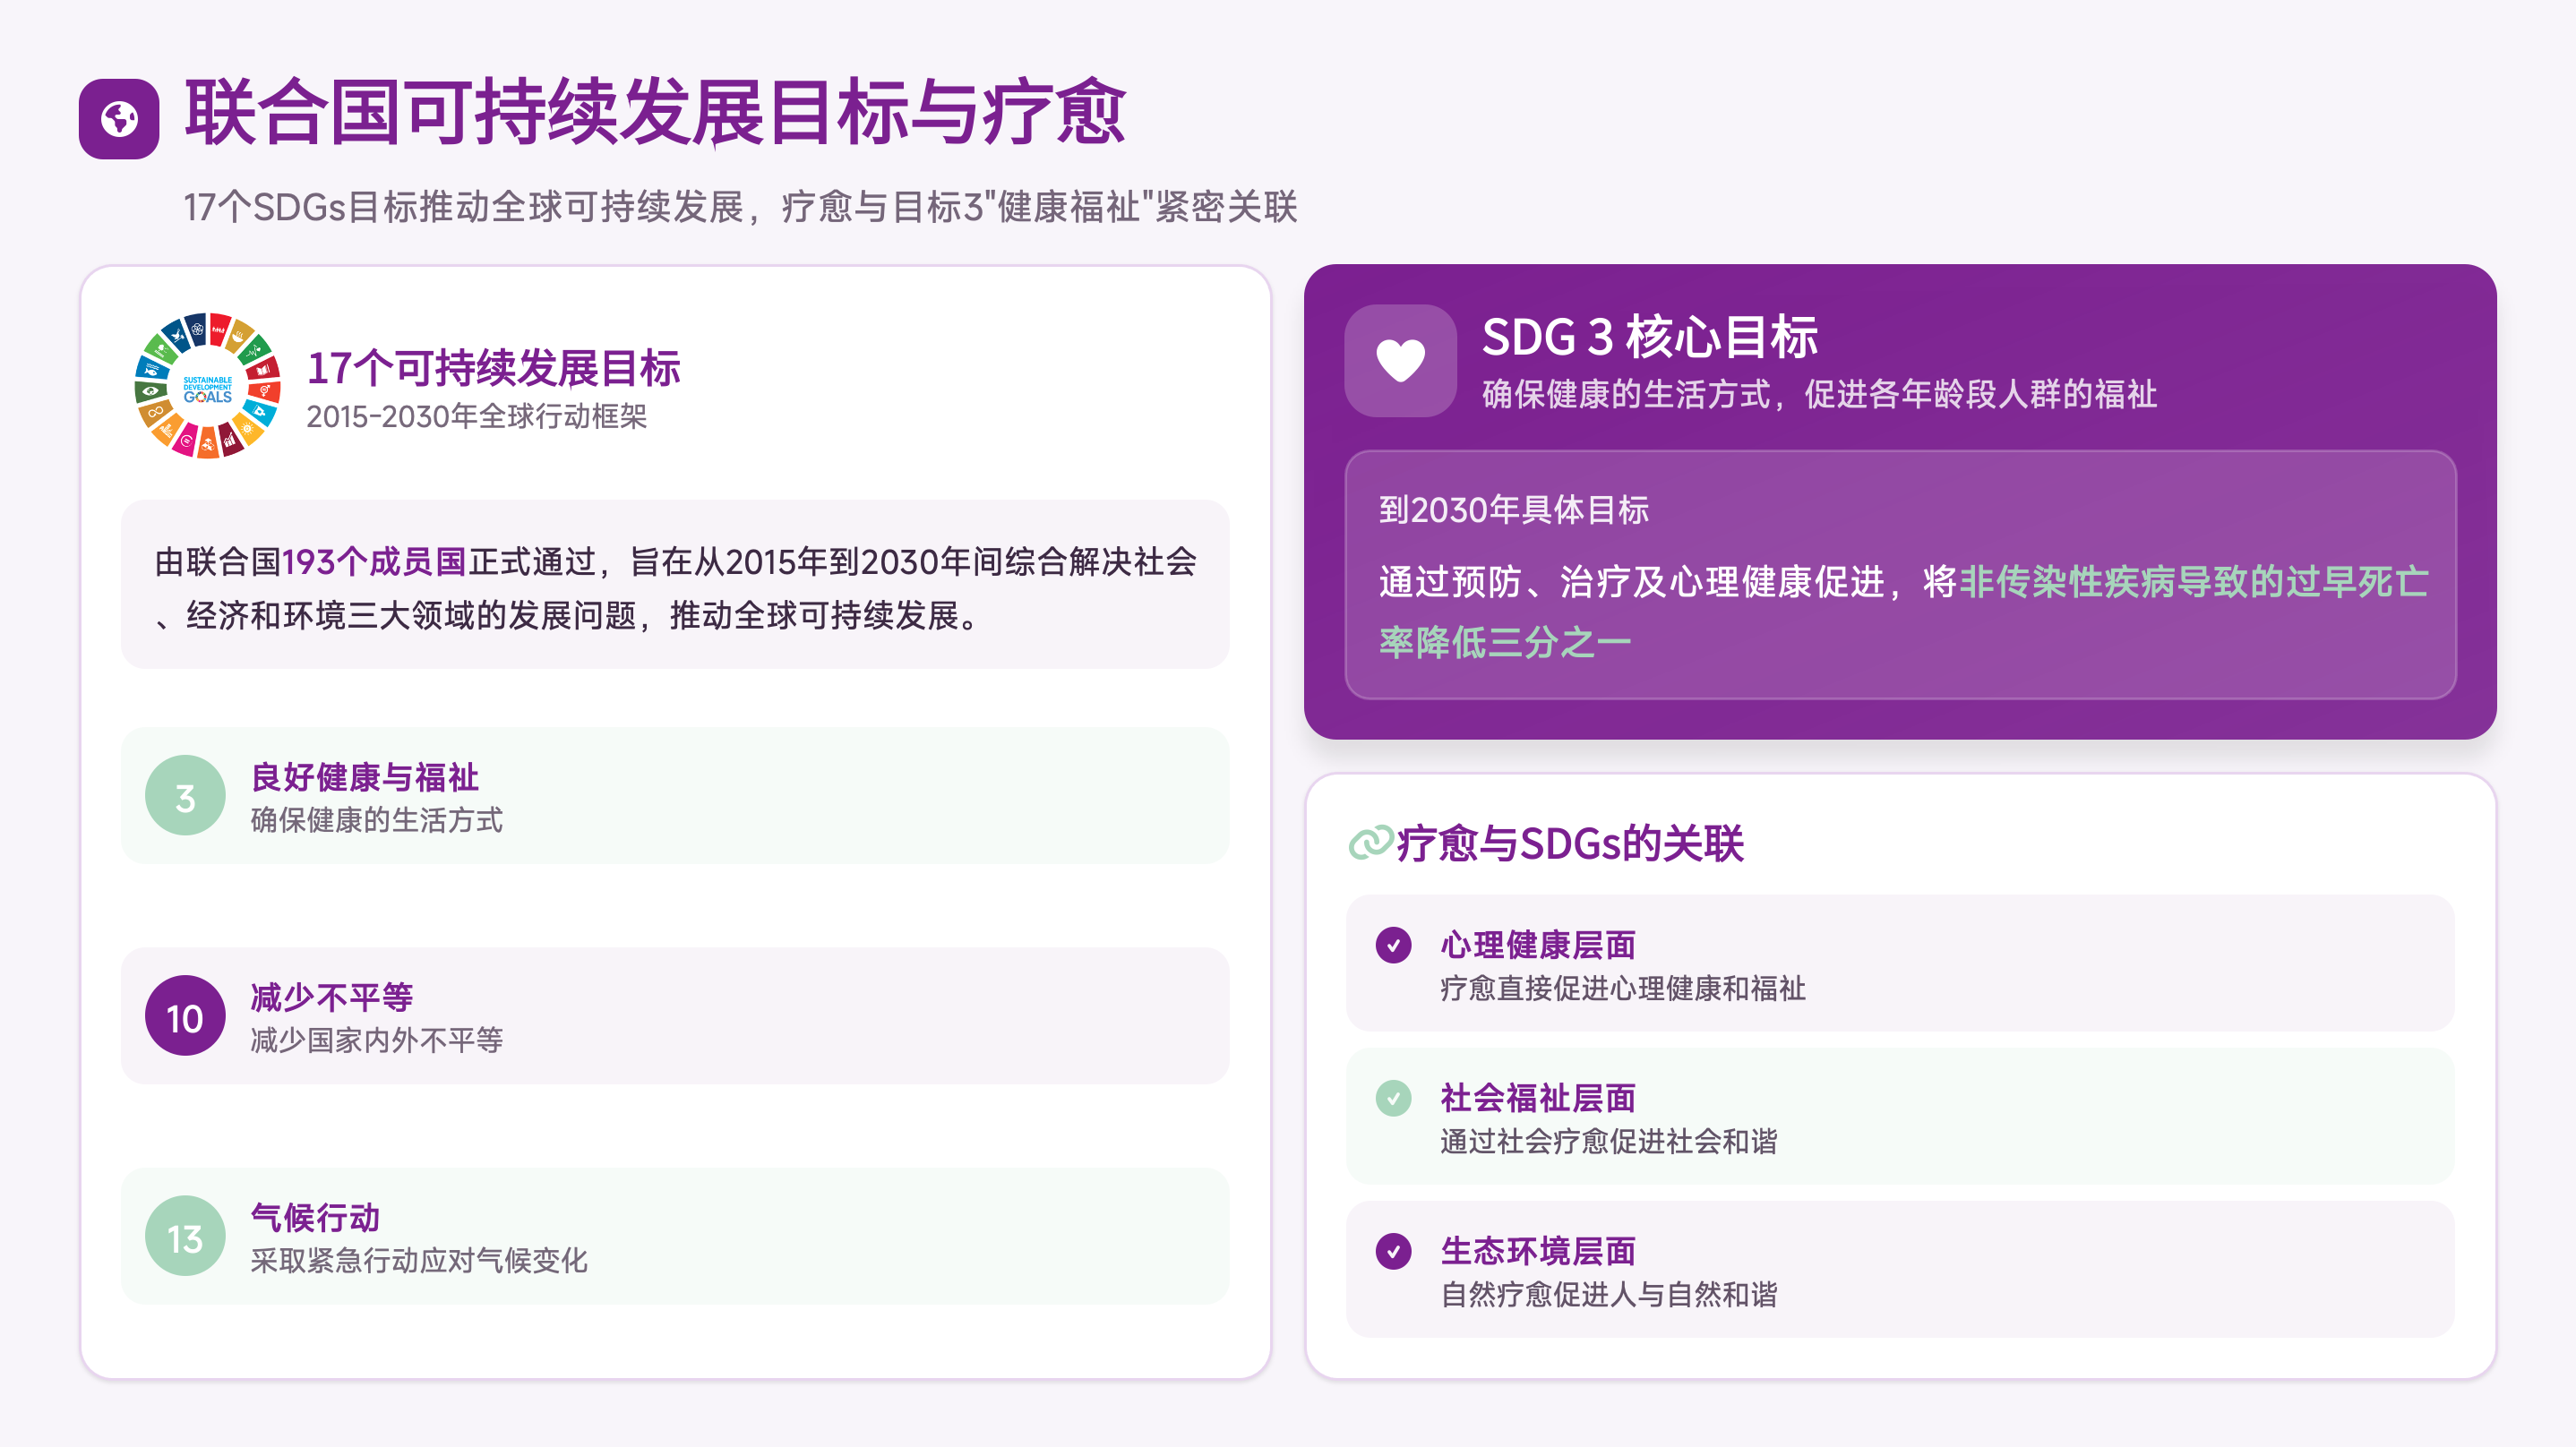Screen dimensions: 2576x1447
Task: Click the SDG color wheel logo
Action: [208, 386]
